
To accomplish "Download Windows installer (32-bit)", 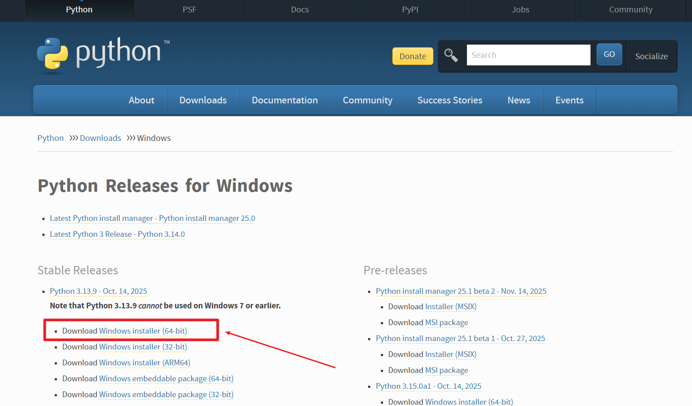I will point(143,347).
